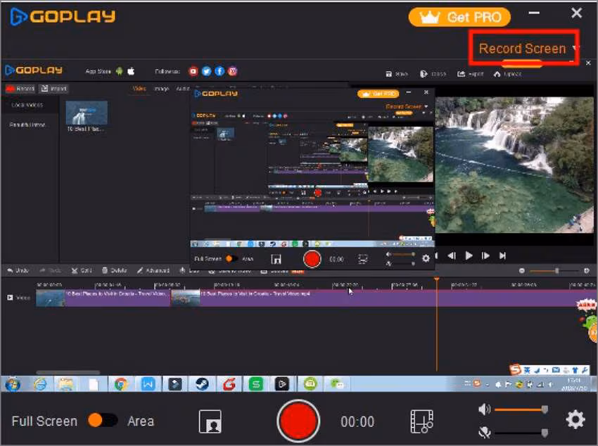
Task: Switch the Full Screen / Area toggle
Action: pos(102,421)
